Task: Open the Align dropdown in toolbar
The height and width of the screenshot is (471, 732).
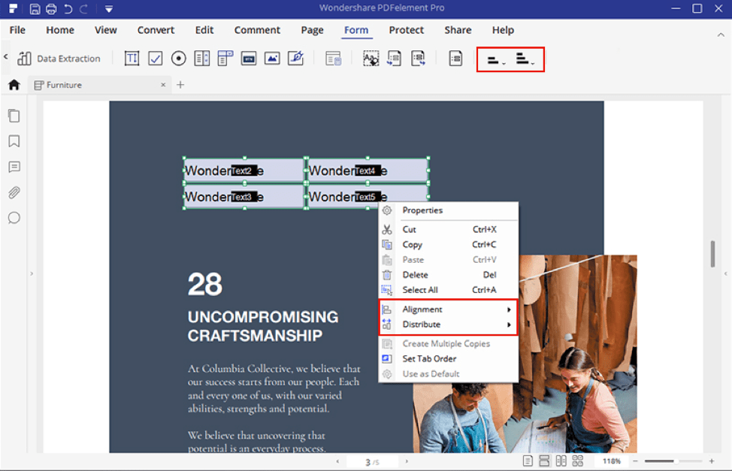Action: 496,60
